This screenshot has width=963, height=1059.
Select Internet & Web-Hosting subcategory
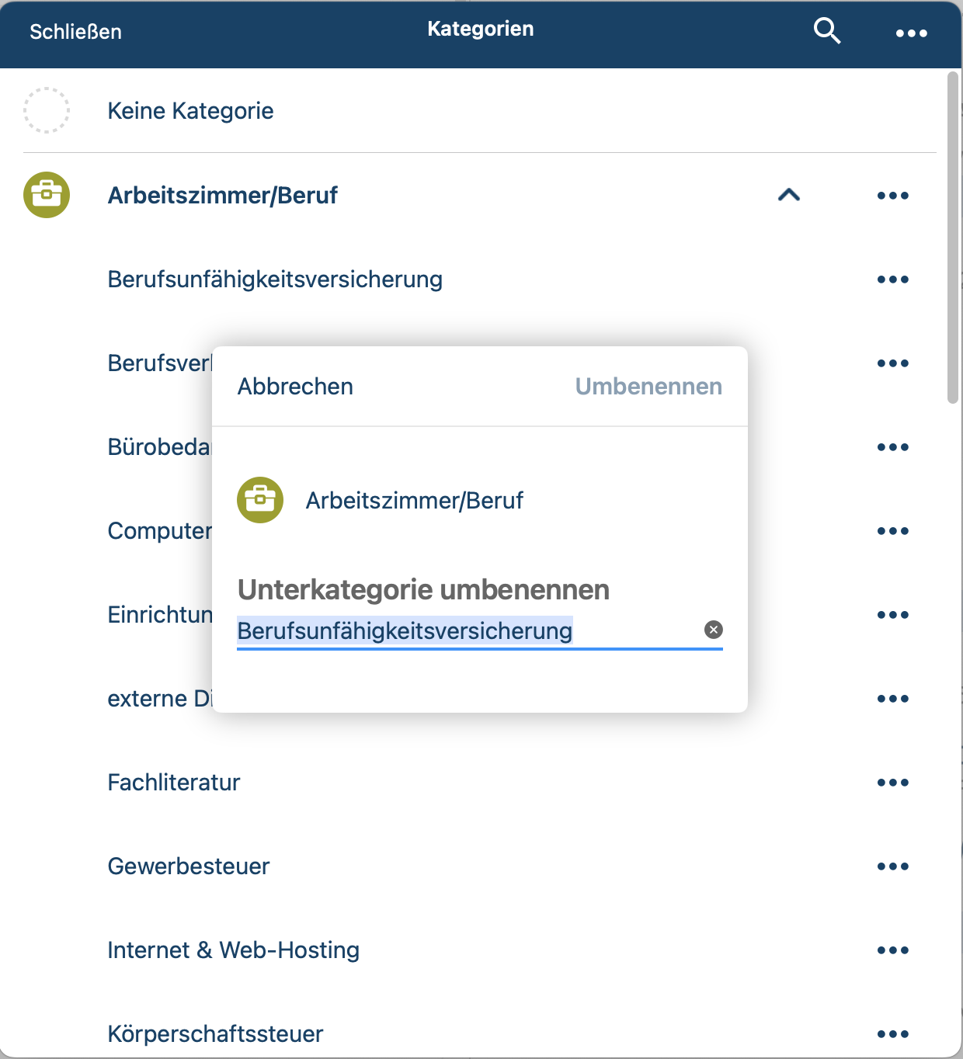pyautogui.click(x=234, y=950)
